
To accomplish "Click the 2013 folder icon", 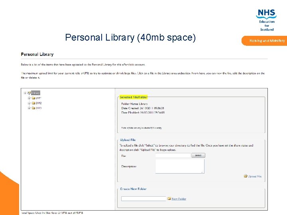I will 33,108.
